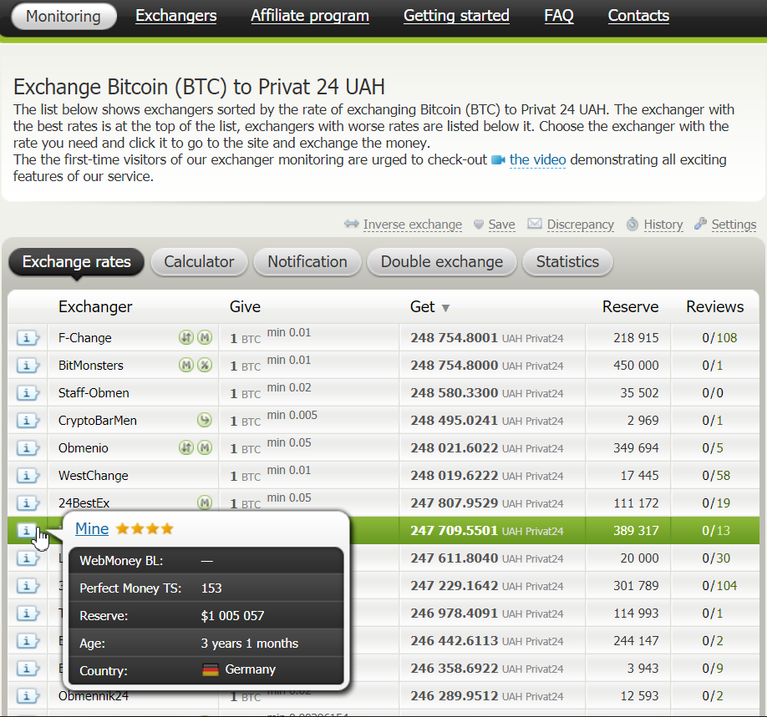Open info icon for Obmenio row

coord(27,447)
